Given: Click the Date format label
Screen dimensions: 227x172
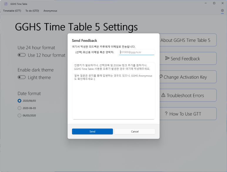Looking at the screenshot, I should [29, 93].
